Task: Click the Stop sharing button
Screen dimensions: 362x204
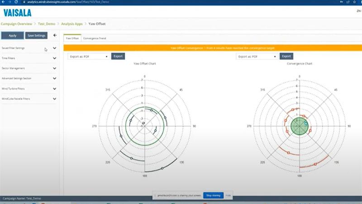Action: 213,195
